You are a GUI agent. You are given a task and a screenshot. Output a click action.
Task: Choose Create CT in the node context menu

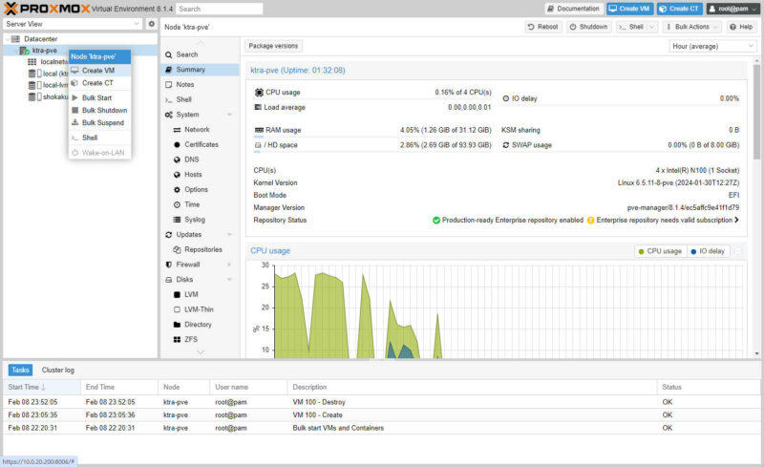click(x=99, y=83)
